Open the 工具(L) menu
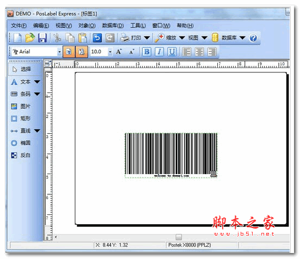This screenshot has width=300, height=259. click(138, 26)
